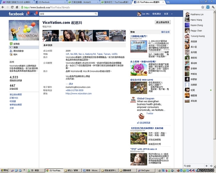Select the Wall item in the left sidebar
The image size is (216, 173).
[x=17, y=44]
